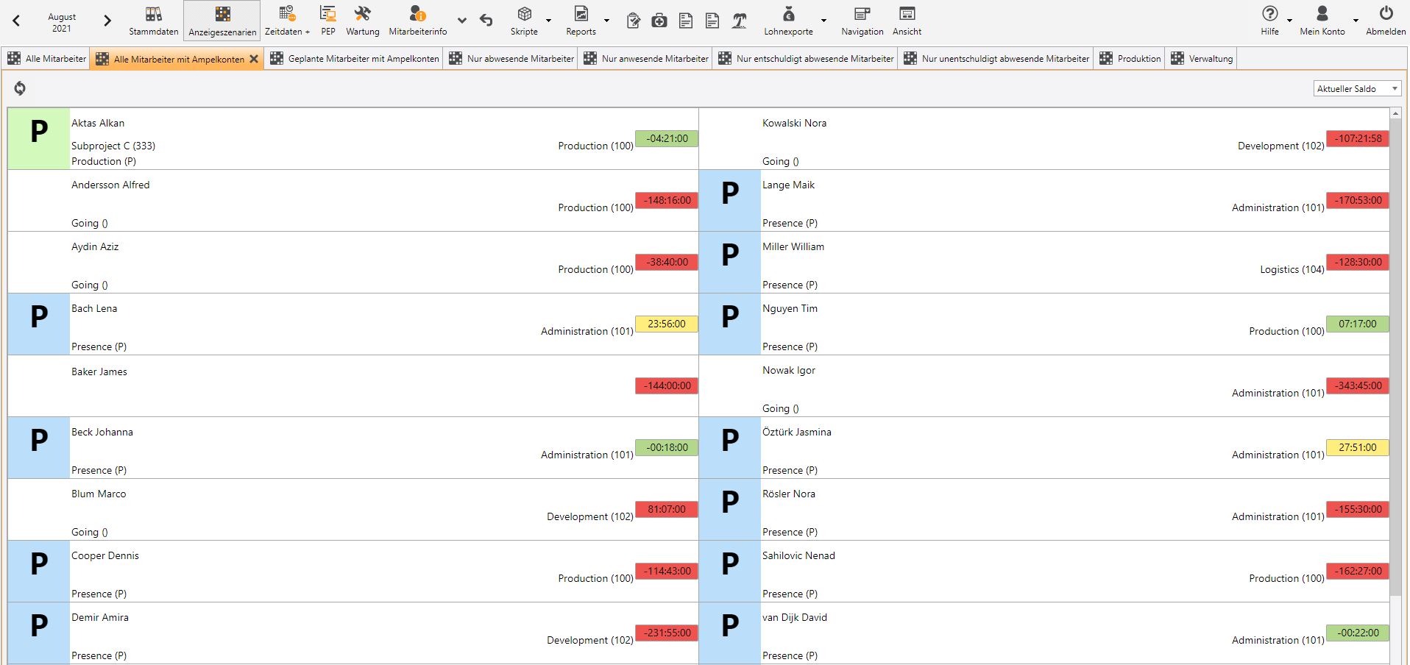Expand the Lohnexporte dropdown arrow
Image resolution: width=1410 pixels, height=665 pixels.
click(x=823, y=21)
